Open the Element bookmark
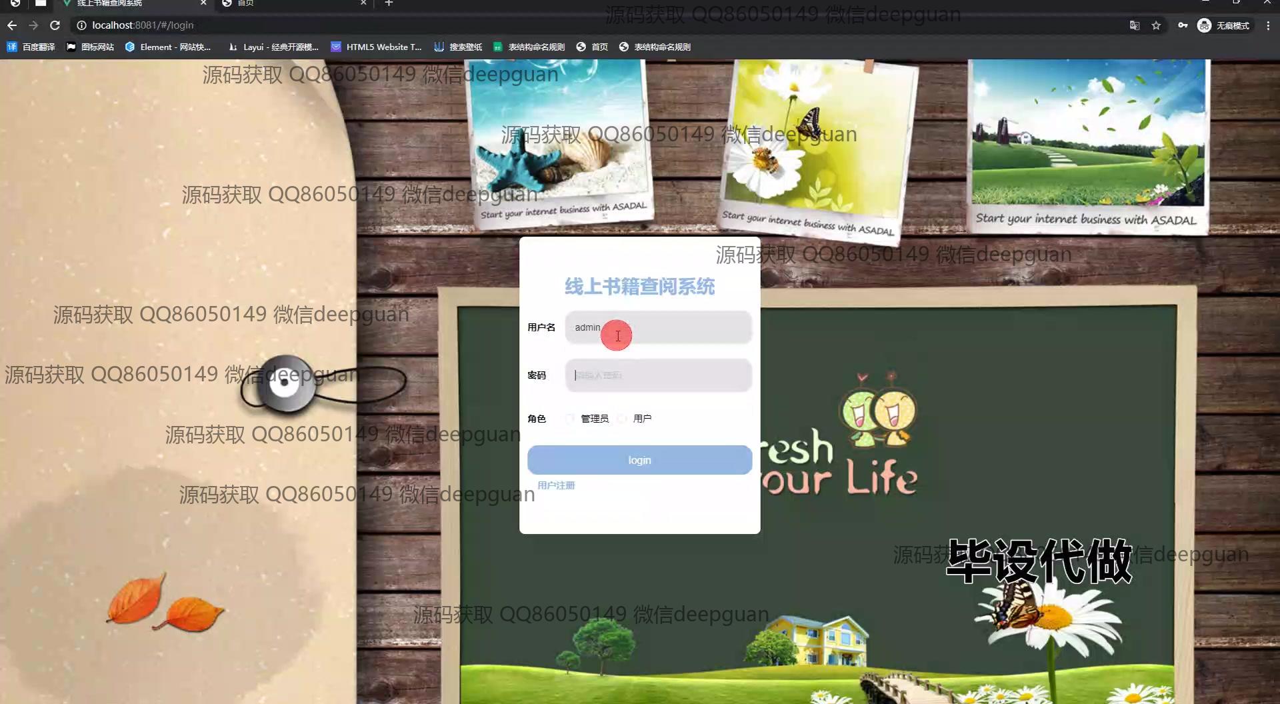Viewport: 1280px width, 704px height. click(168, 47)
